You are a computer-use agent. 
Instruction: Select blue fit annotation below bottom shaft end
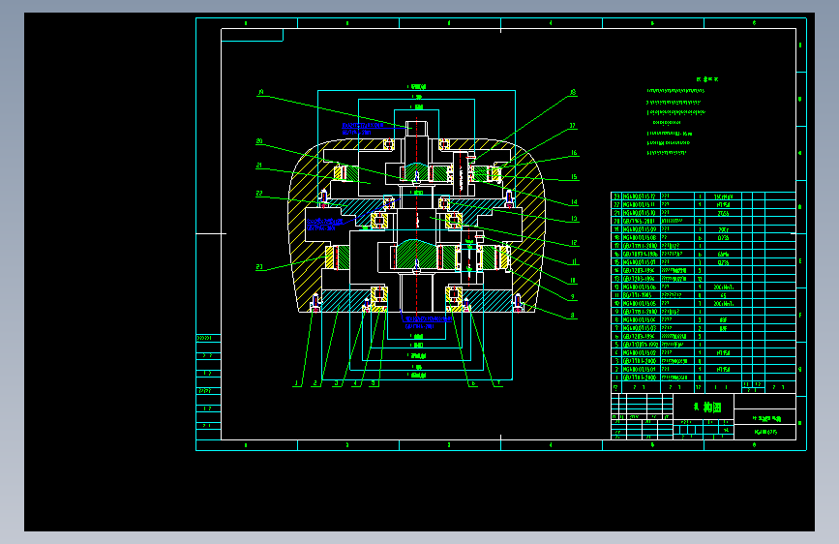pyautogui.click(x=429, y=322)
